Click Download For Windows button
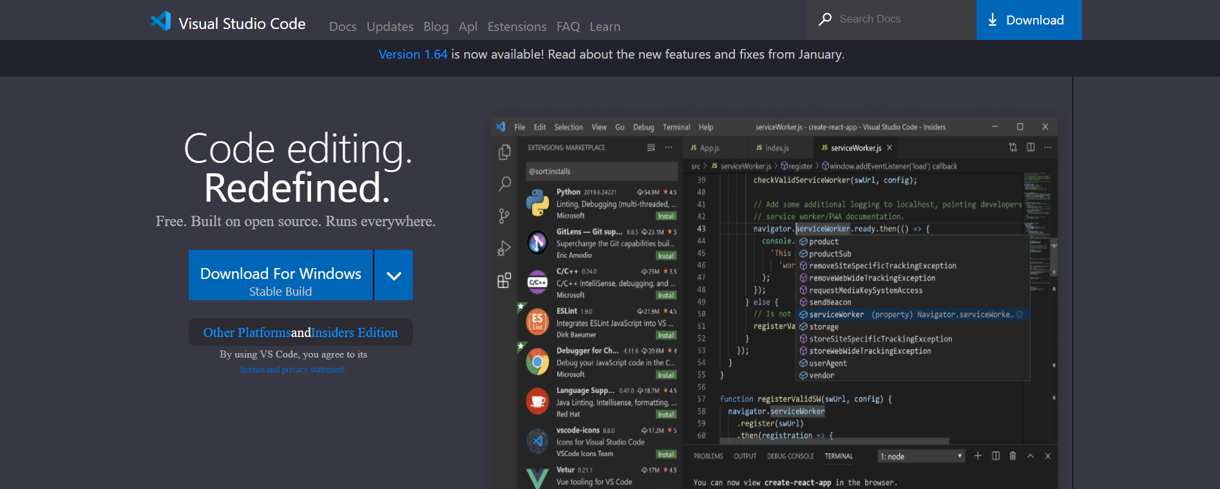Image resolution: width=1220 pixels, height=489 pixels. (x=281, y=276)
